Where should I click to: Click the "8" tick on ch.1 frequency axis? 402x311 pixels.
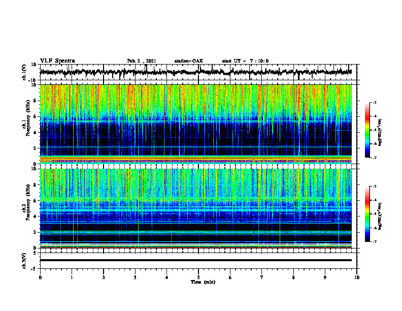(x=36, y=101)
